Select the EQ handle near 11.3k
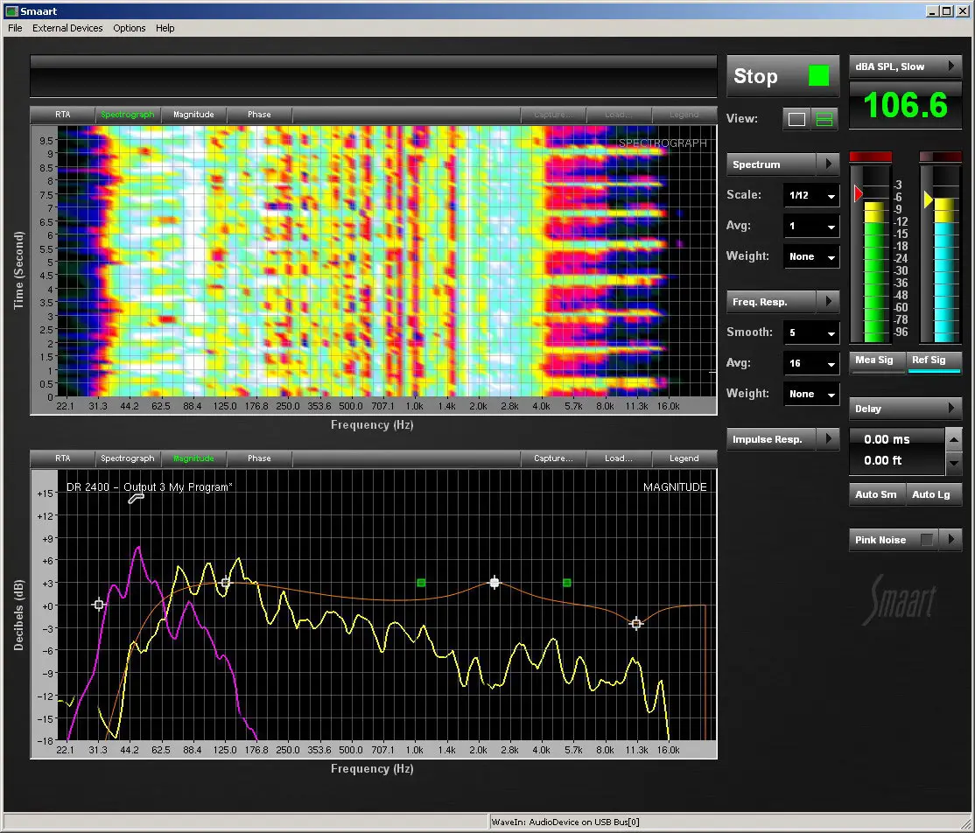The width and height of the screenshot is (975, 833). (635, 624)
